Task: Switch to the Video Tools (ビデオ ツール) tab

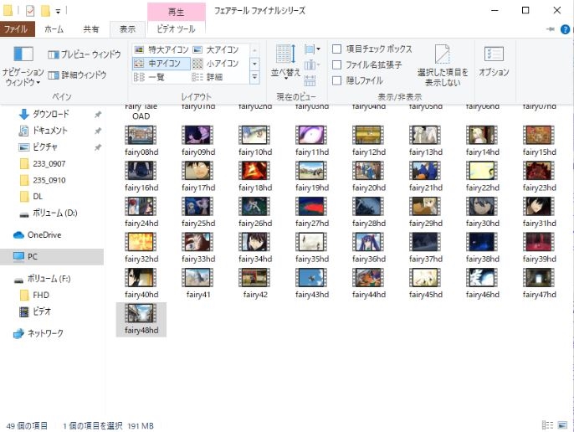Action: click(176, 29)
